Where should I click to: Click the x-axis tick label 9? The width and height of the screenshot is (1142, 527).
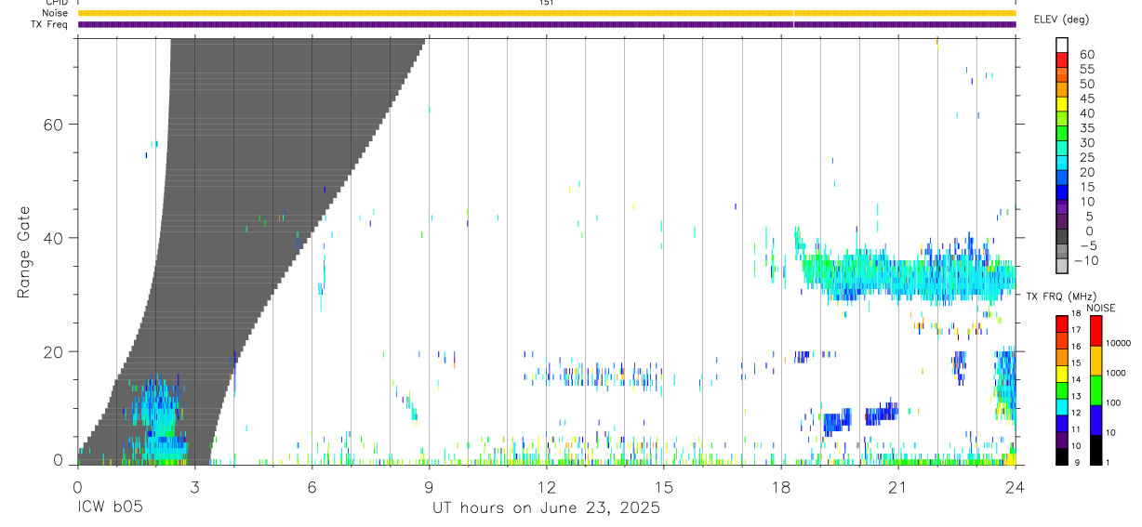[x=429, y=488]
